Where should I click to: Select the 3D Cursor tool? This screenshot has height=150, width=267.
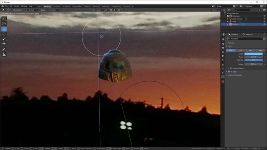4,24
